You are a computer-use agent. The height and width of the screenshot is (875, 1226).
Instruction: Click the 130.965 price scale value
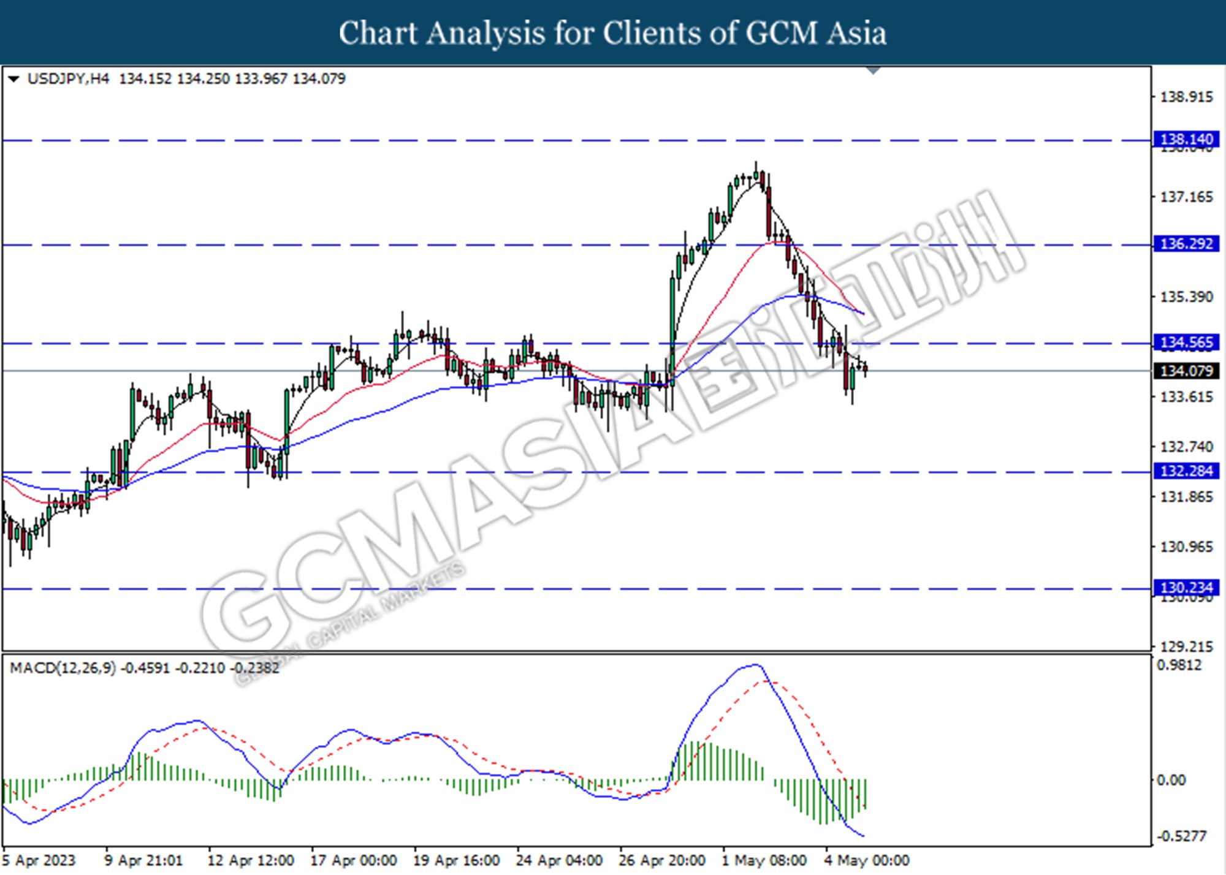(1186, 547)
